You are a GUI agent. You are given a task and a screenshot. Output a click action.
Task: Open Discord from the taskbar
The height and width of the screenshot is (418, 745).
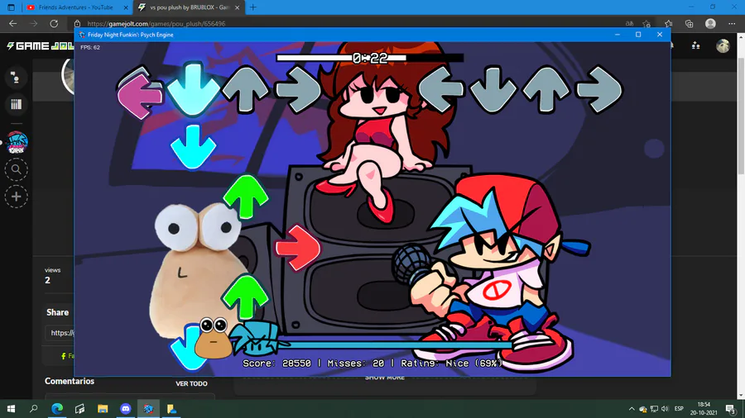[x=126, y=409]
